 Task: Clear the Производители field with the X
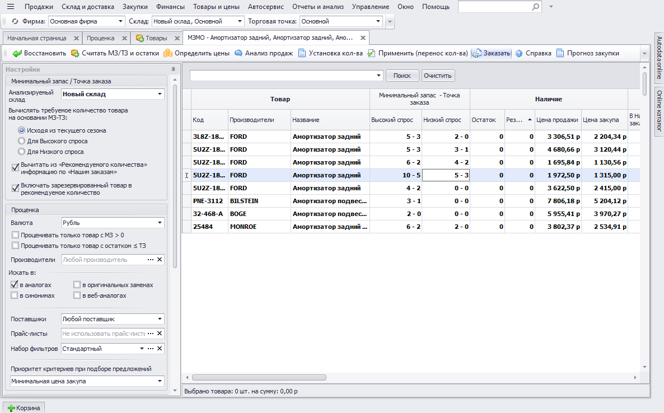(x=160, y=260)
